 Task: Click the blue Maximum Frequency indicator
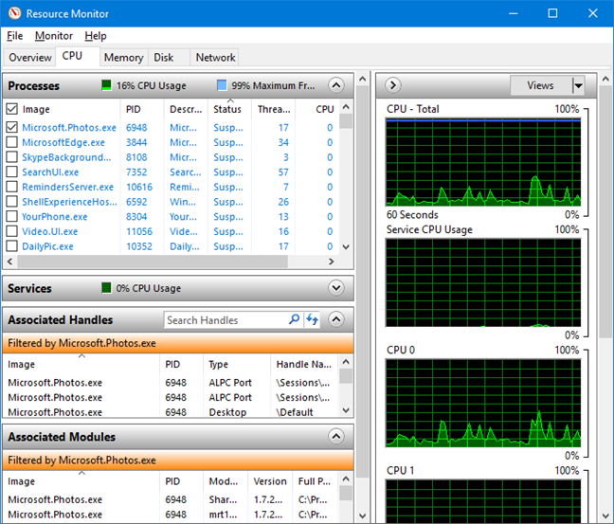point(222,85)
